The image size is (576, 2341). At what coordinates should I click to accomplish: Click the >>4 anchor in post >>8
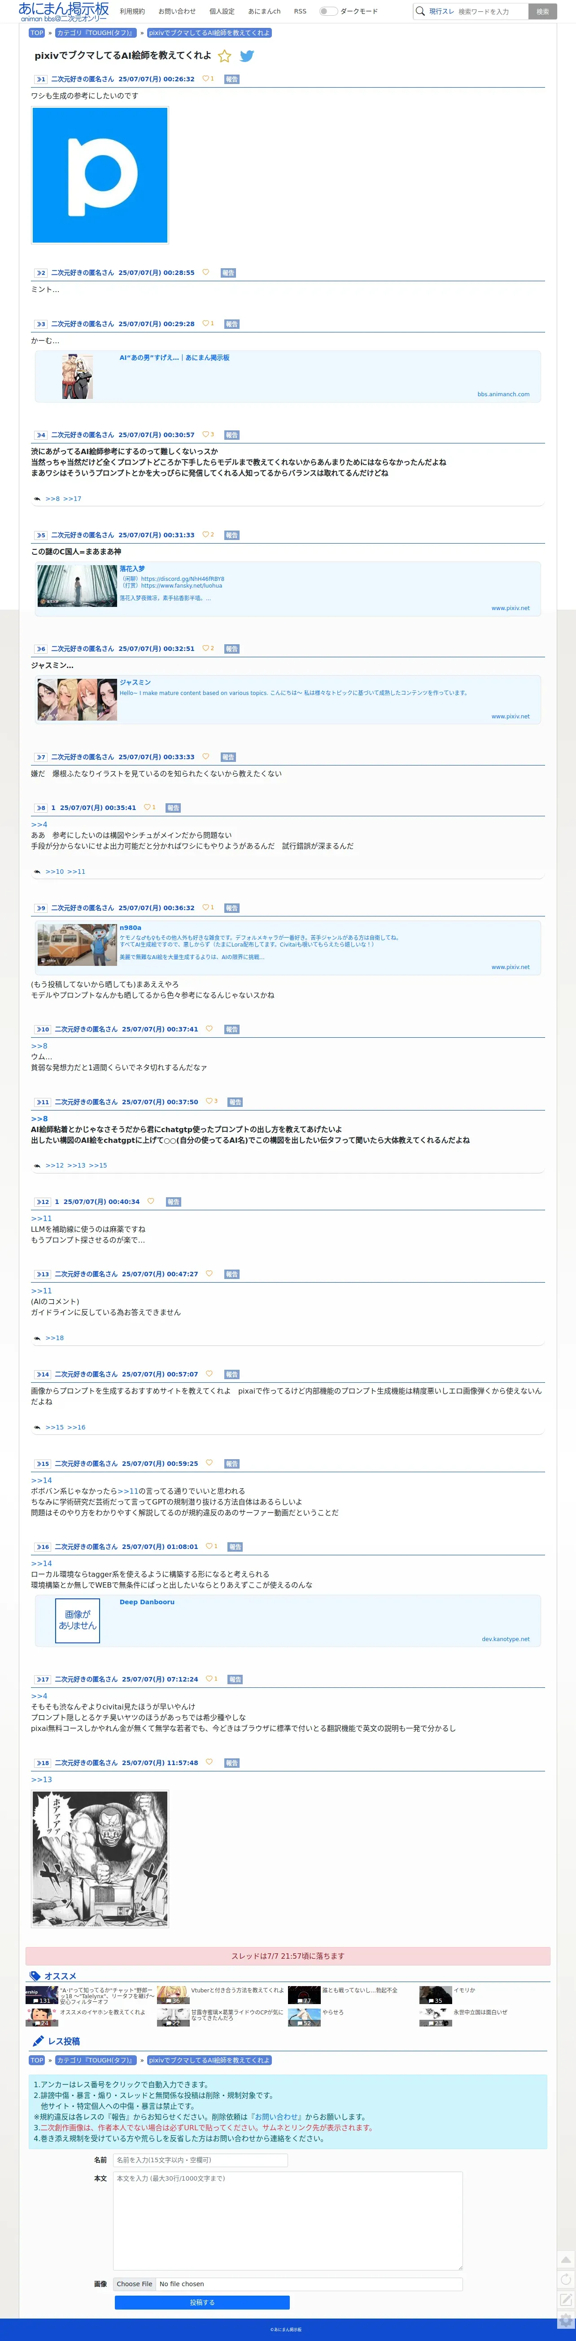click(x=39, y=824)
